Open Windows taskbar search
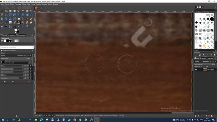The height and width of the screenshot is (122, 217). [x=8, y=120]
